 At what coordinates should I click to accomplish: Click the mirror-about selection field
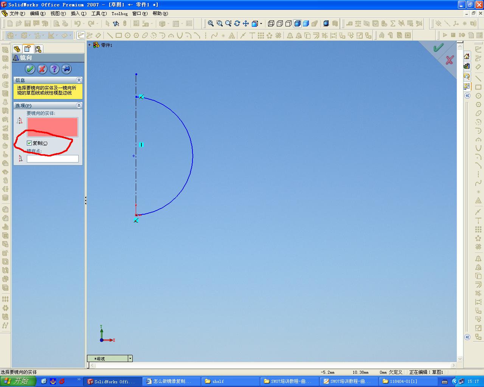coord(53,159)
